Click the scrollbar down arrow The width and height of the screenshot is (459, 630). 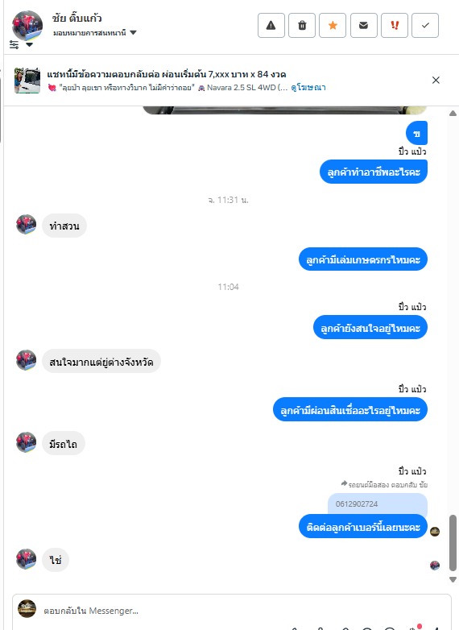point(453,580)
